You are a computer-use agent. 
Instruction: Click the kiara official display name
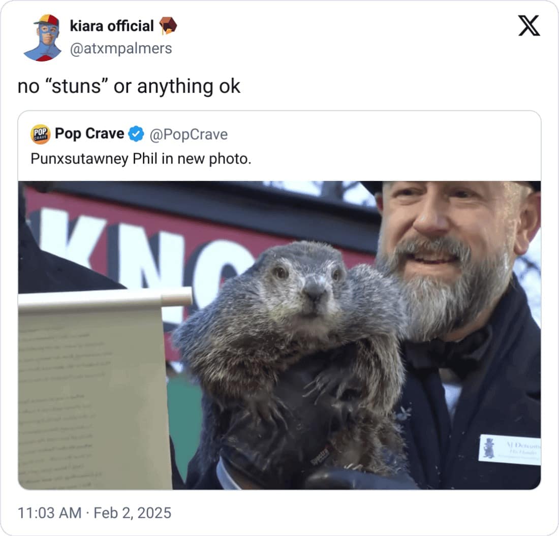pos(111,25)
